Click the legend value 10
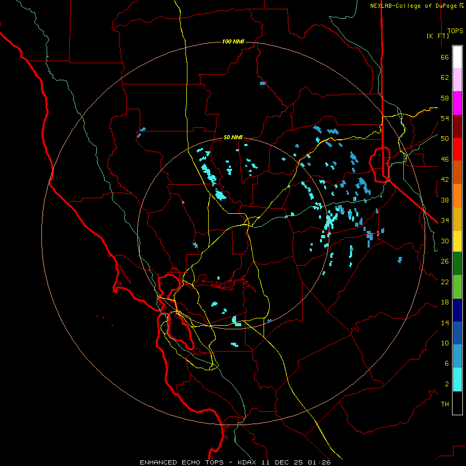 [x=445, y=343]
